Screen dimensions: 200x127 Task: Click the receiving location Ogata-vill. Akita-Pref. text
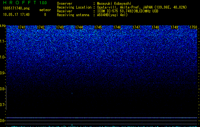[x=142, y=7]
